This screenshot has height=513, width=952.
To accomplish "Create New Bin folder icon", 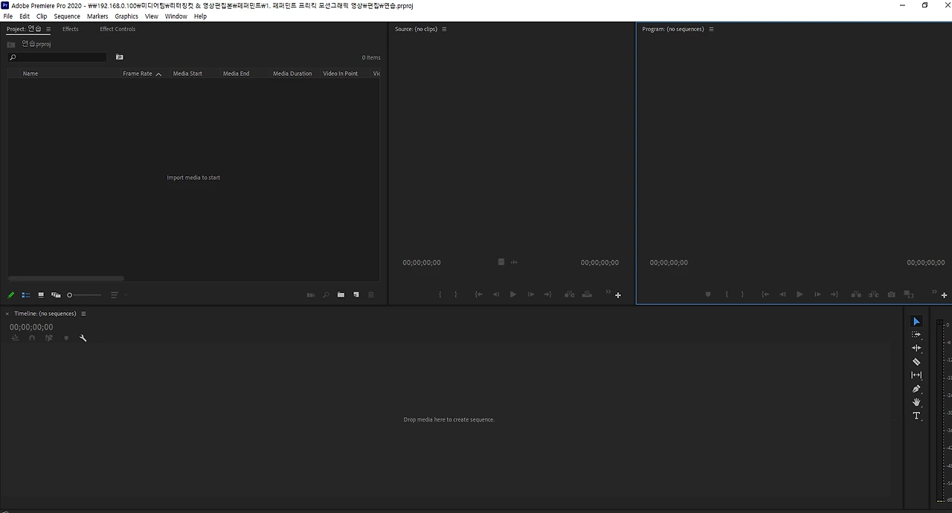I will 341,295.
